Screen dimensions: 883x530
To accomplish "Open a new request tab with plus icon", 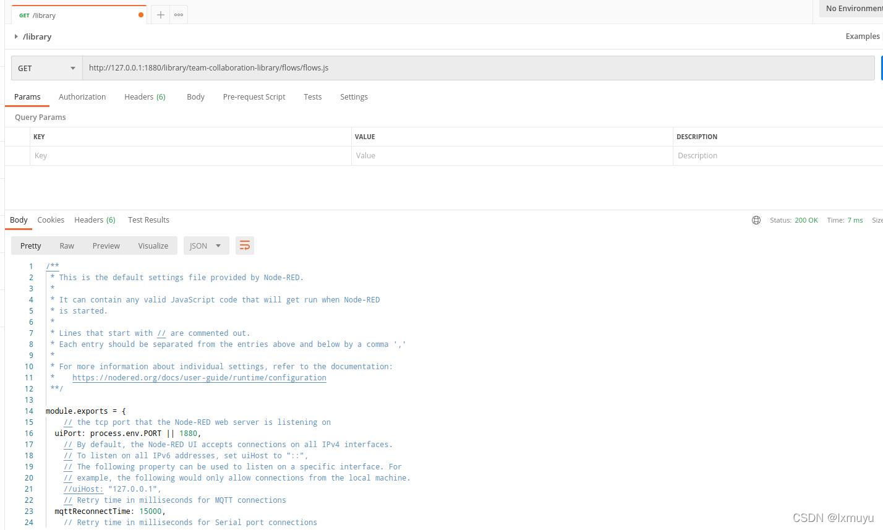I will [x=160, y=15].
